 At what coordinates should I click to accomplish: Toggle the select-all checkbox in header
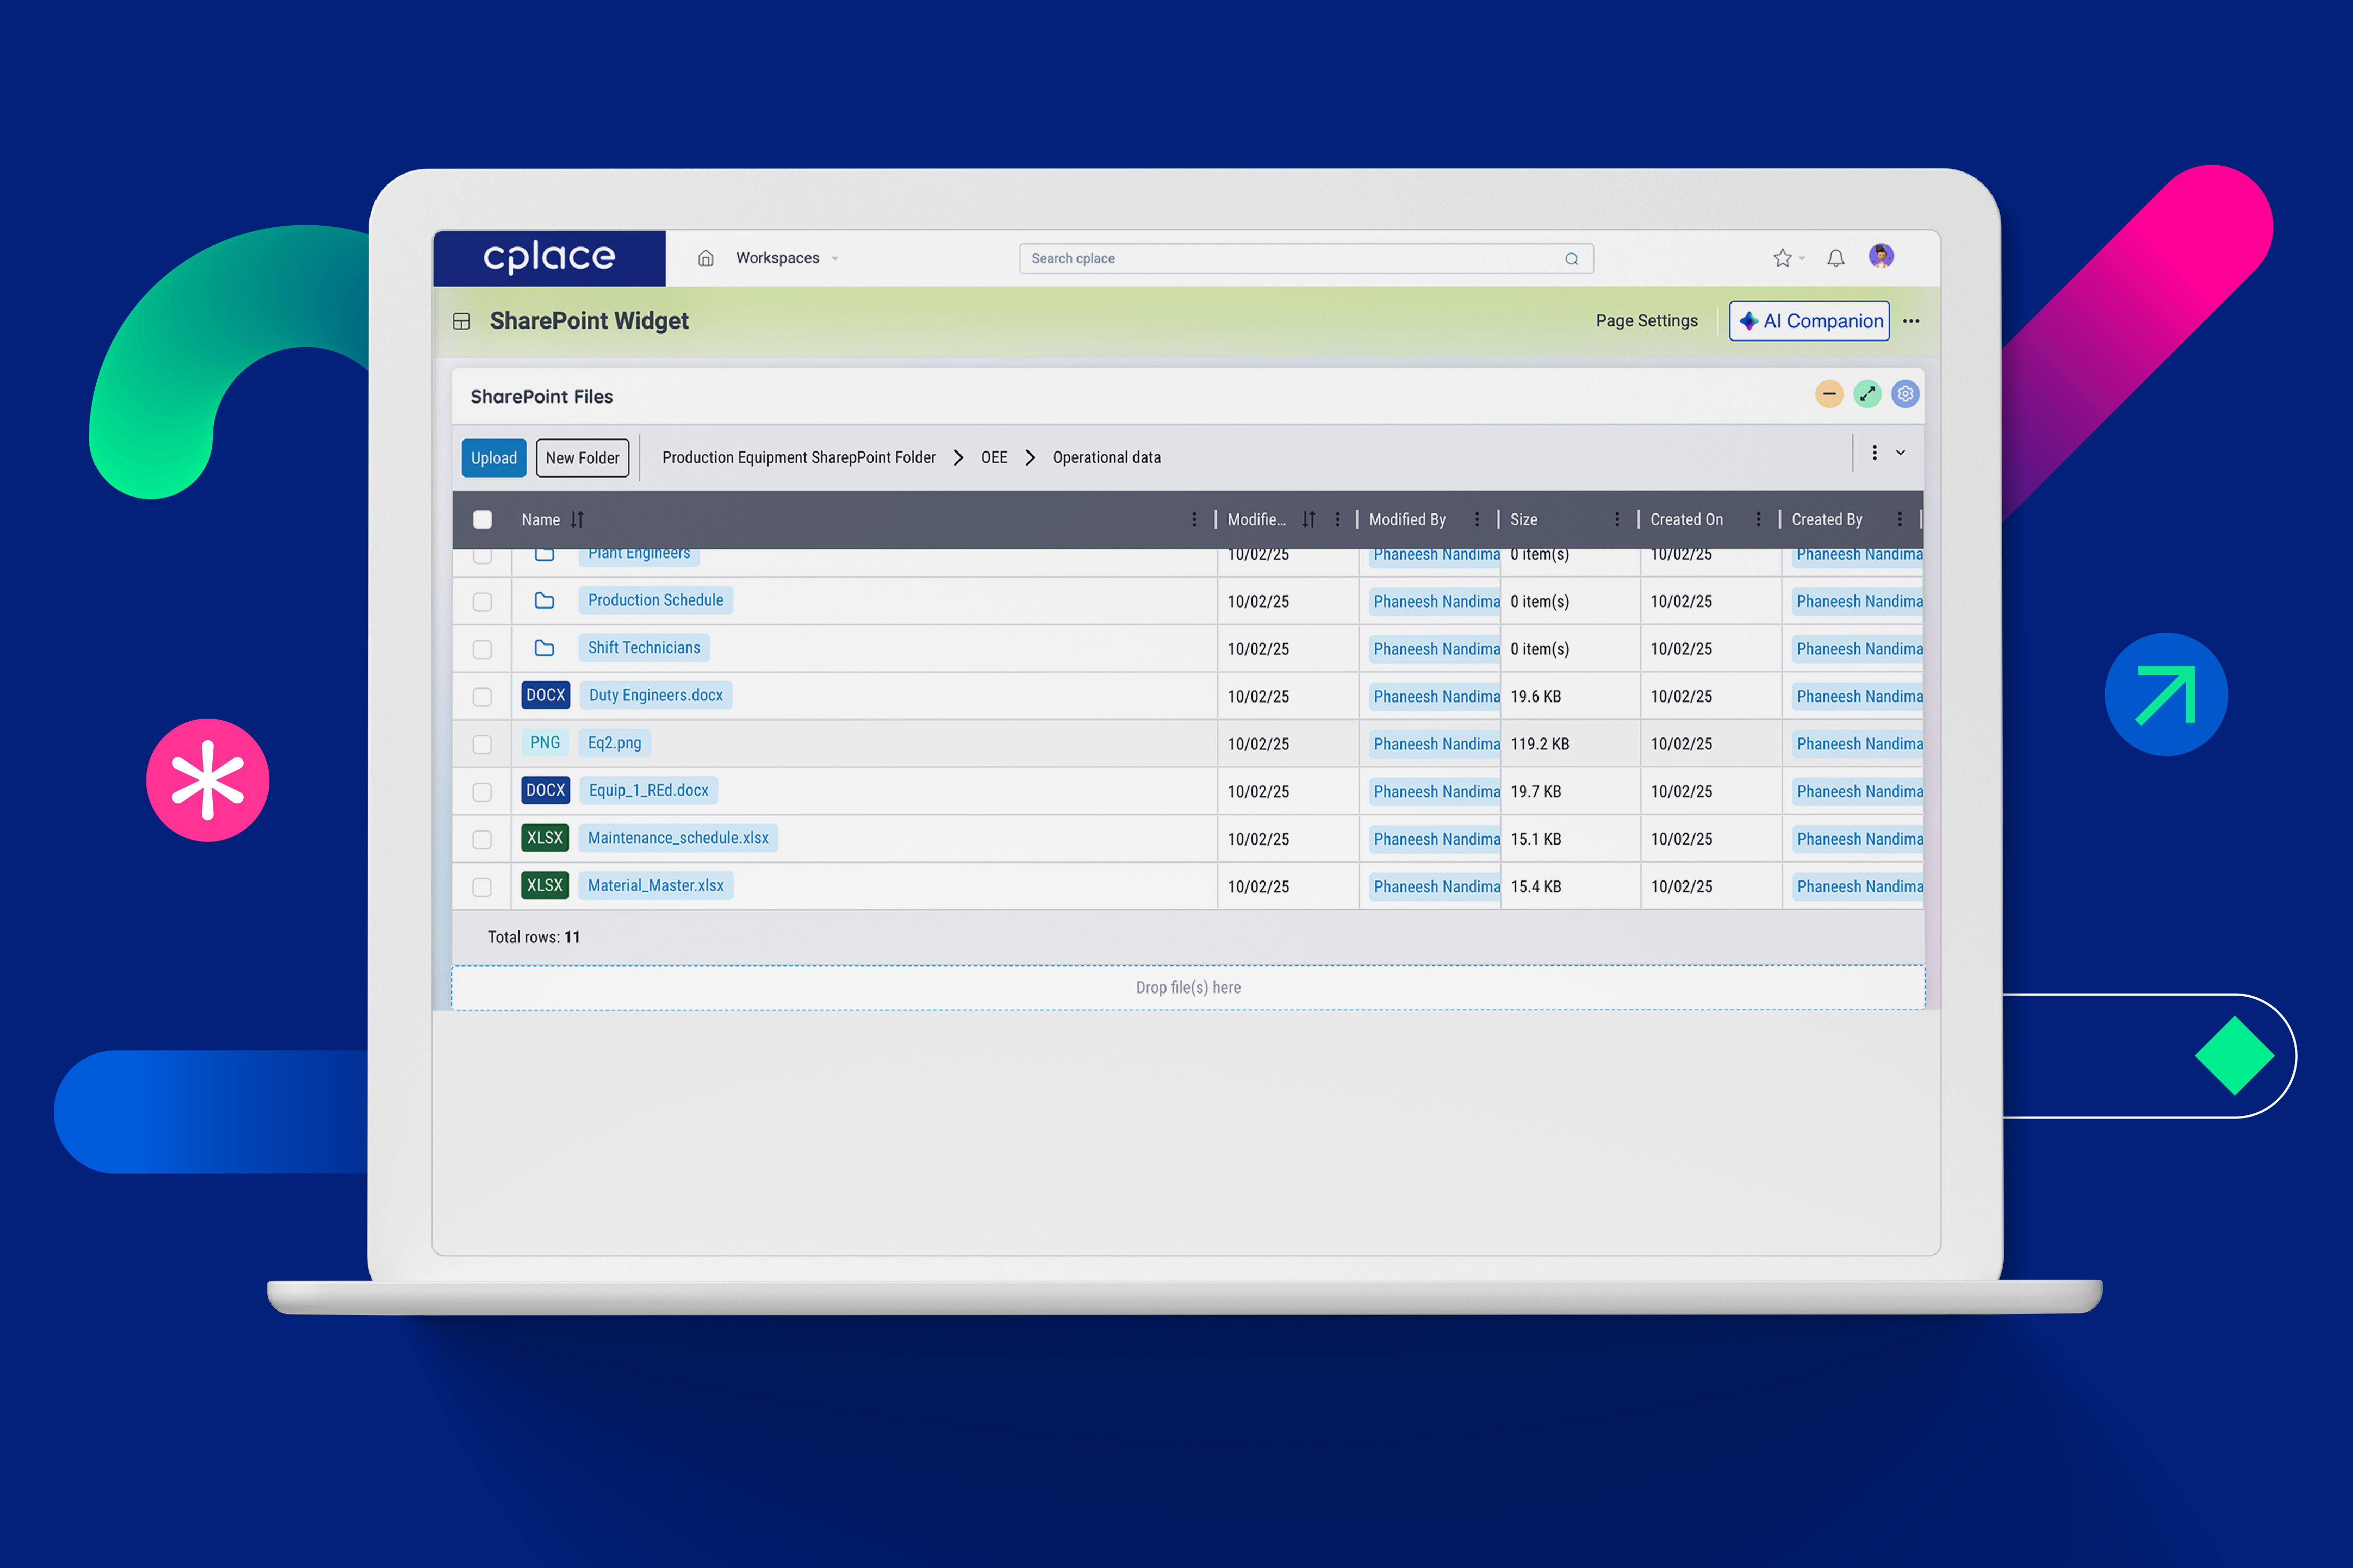tap(482, 520)
